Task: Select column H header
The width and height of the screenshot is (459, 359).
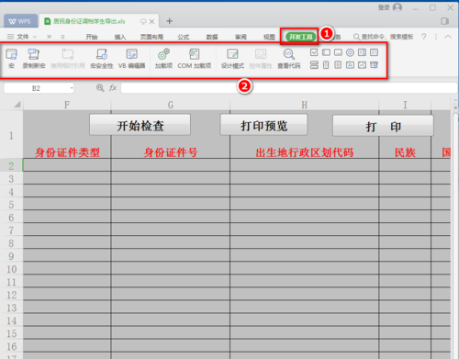Action: click(x=304, y=105)
